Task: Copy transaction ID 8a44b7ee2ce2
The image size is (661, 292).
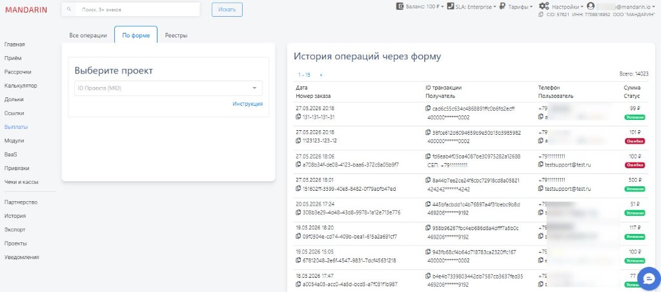Action: coord(429,180)
